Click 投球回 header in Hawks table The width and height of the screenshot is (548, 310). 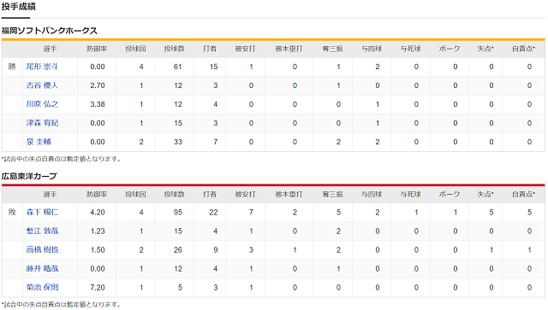click(x=135, y=49)
